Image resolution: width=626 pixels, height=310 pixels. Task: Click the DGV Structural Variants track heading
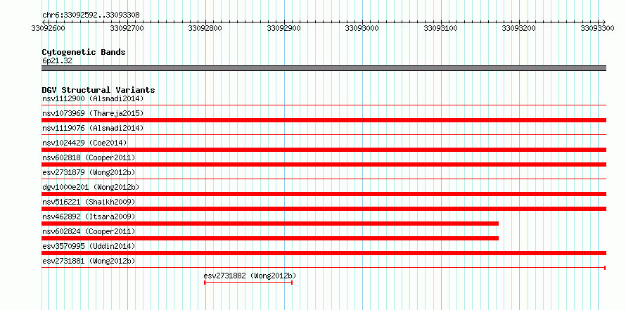pos(98,90)
